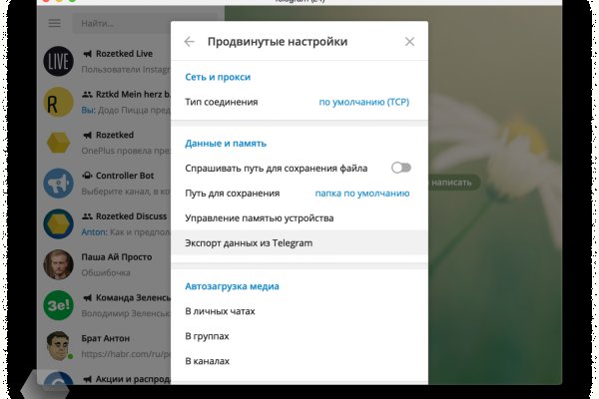
Task: Open Rozetked Discuss group avatar
Action: pyautogui.click(x=59, y=223)
